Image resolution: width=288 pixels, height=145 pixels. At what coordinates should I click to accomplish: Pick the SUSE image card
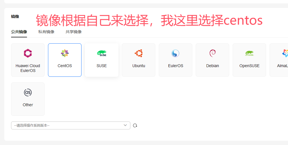[x=102, y=60]
